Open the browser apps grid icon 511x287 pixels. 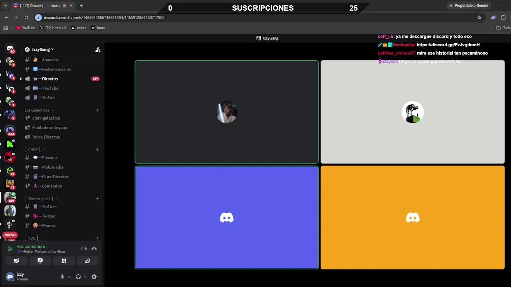coord(6,28)
